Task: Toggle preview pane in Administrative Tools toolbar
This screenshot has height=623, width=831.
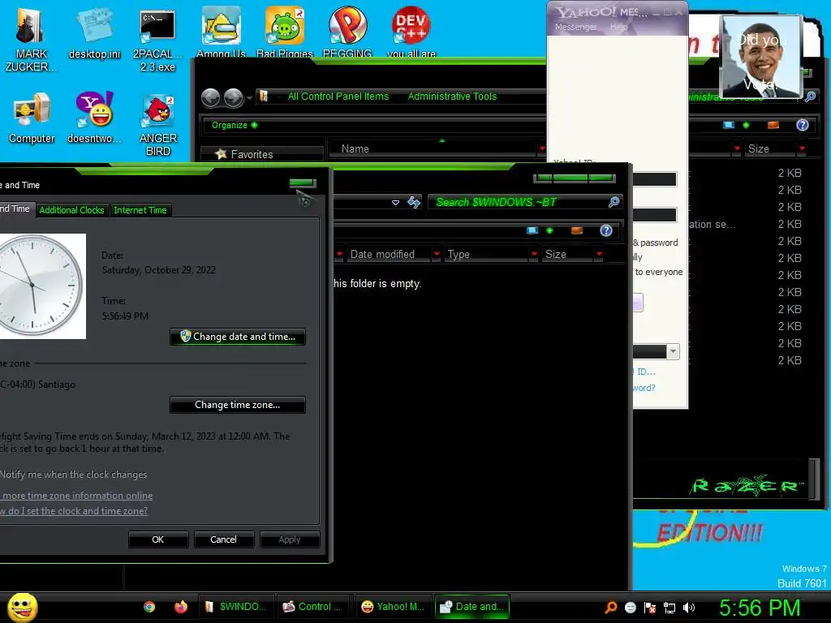Action: 773,125
